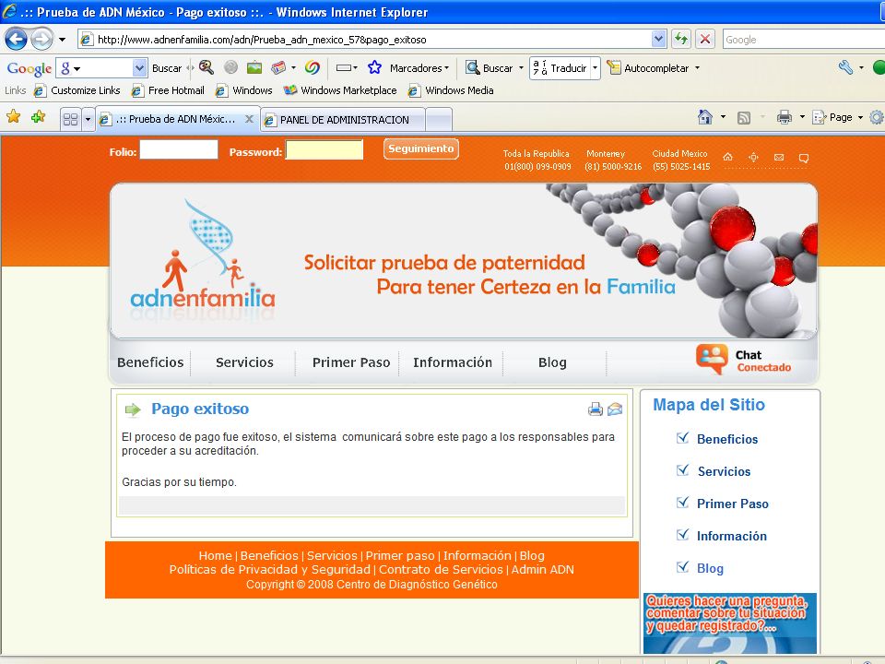
Task: Open the Page menu
Action: [x=838, y=117]
